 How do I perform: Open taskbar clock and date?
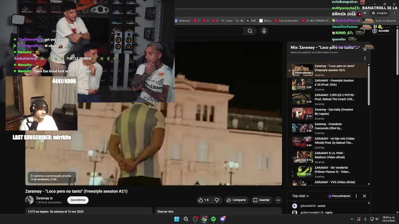click(389, 219)
